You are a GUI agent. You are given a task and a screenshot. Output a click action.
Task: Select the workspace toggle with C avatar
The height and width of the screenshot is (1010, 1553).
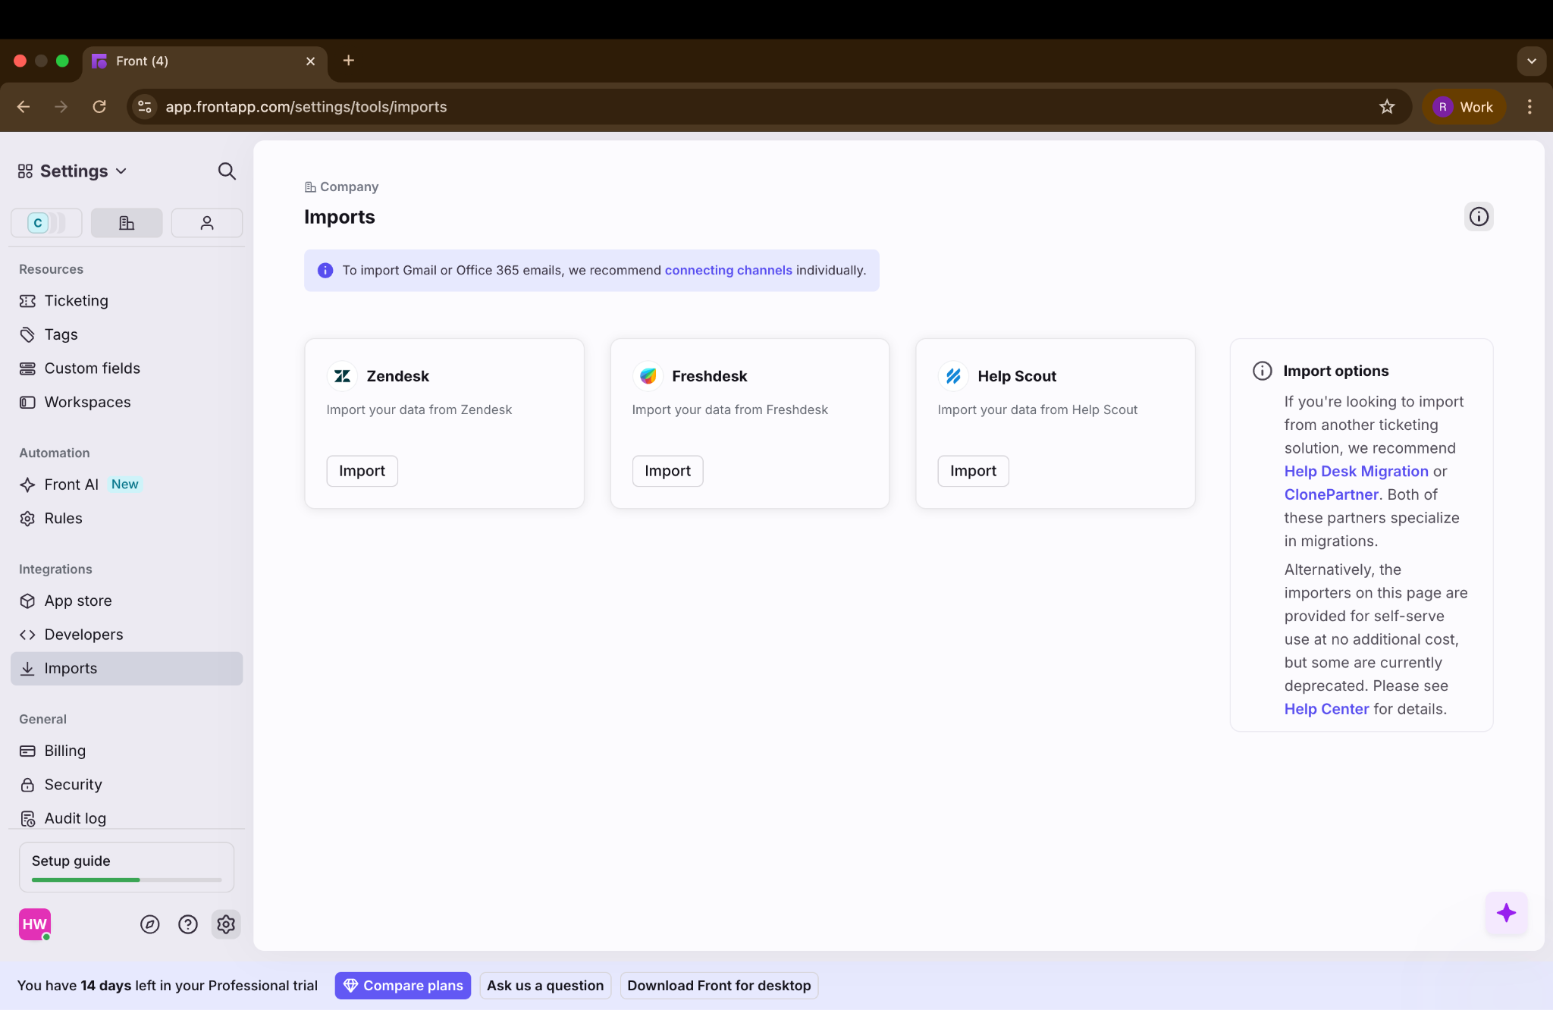pos(45,222)
